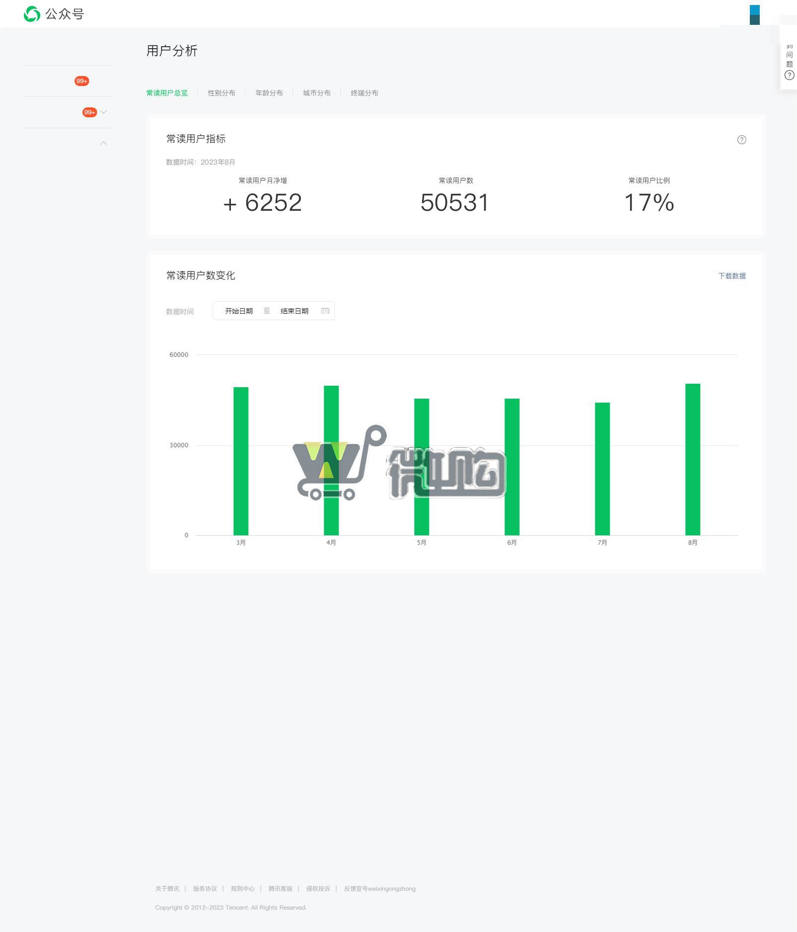The width and height of the screenshot is (797, 932).
Task: Click the 下载数据 link
Action: [731, 276]
